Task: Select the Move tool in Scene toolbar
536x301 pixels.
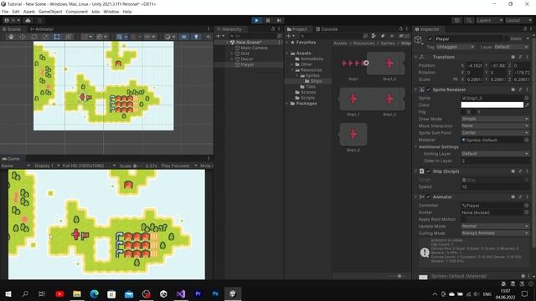Action: click(23, 37)
